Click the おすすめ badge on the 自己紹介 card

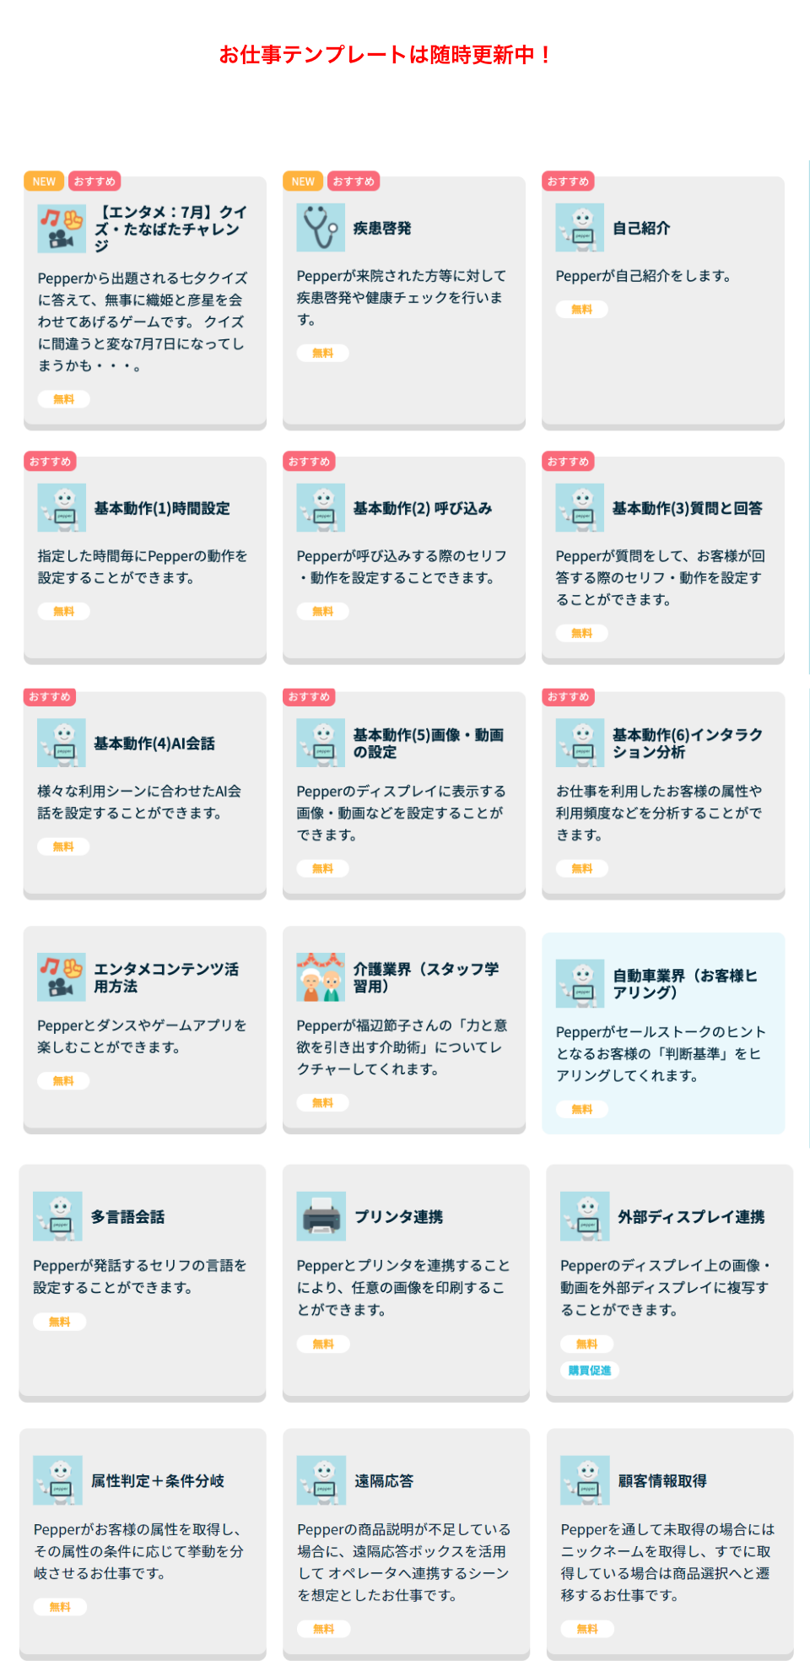[x=568, y=181]
